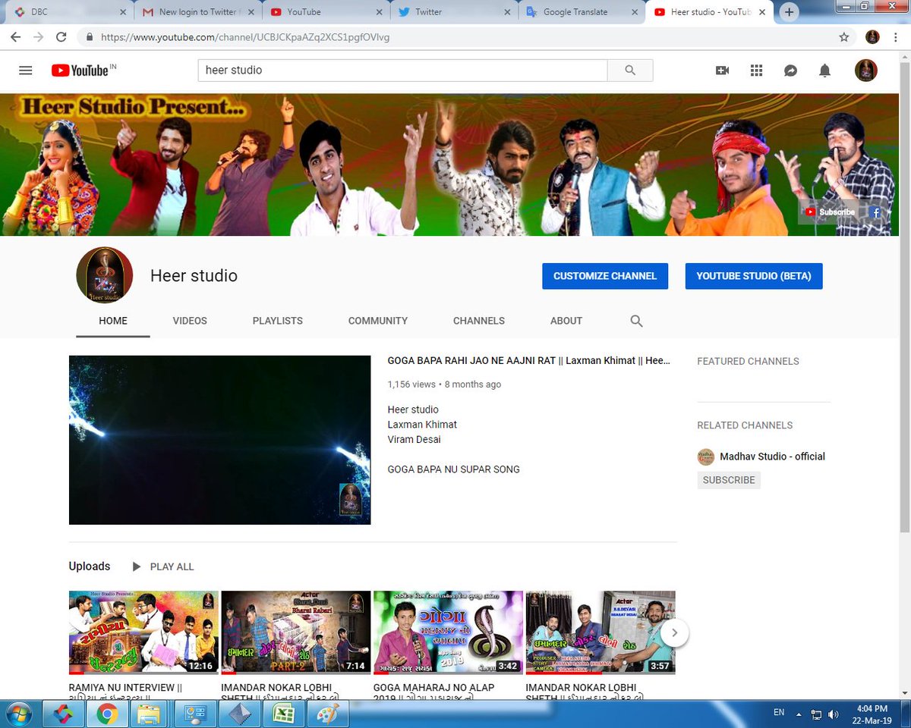
Task: Open the notifications bell
Action: click(x=824, y=70)
